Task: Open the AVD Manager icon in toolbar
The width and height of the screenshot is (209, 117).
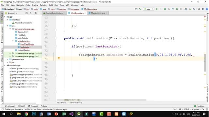Action: pos(190,9)
